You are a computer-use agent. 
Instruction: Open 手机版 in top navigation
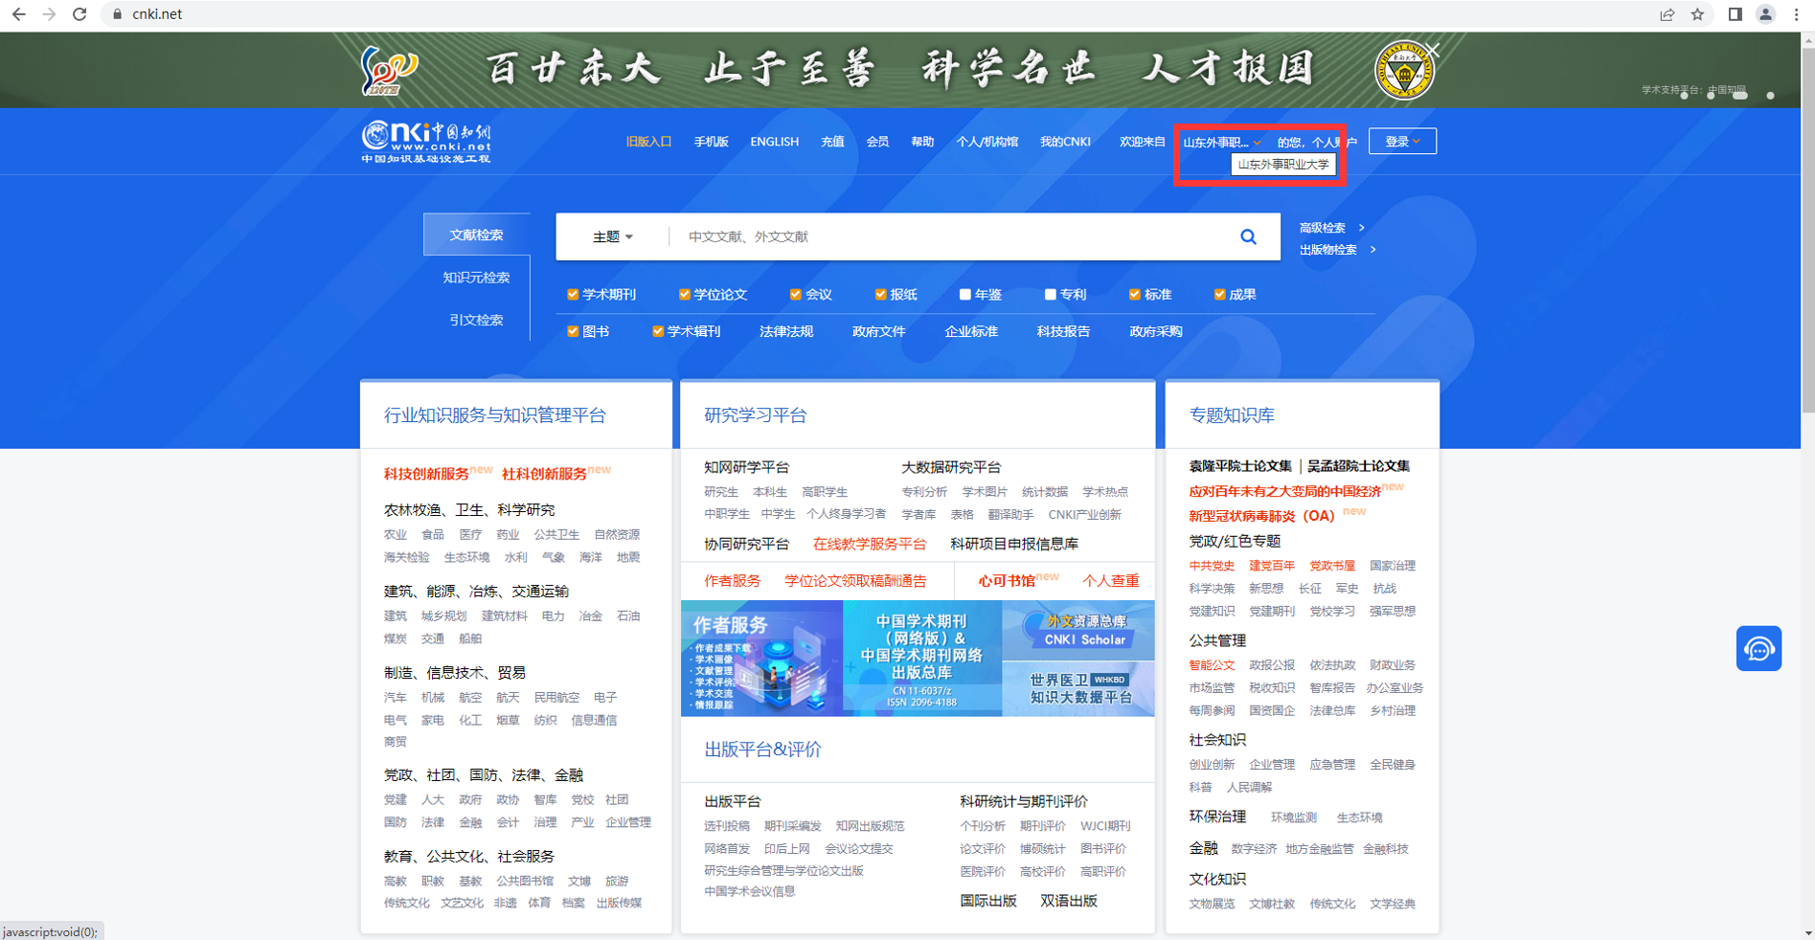pyautogui.click(x=711, y=142)
